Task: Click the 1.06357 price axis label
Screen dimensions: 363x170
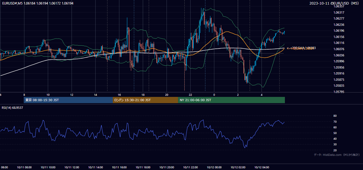Action: point(339,6)
